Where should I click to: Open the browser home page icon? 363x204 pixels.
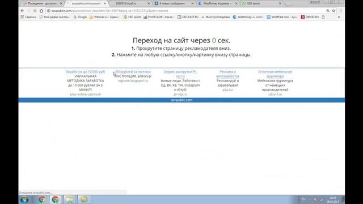41,11
